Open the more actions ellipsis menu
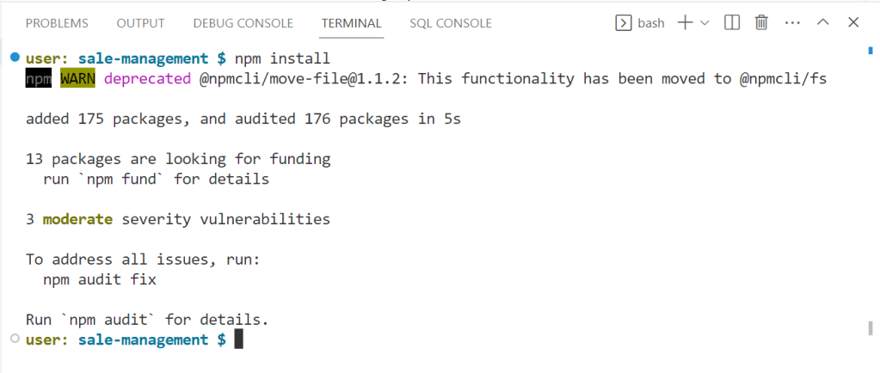This screenshot has width=880, height=373. pos(792,23)
